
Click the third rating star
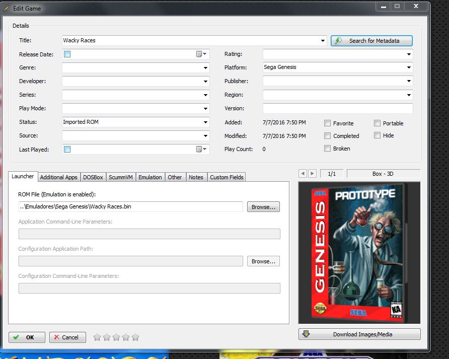coord(116,337)
